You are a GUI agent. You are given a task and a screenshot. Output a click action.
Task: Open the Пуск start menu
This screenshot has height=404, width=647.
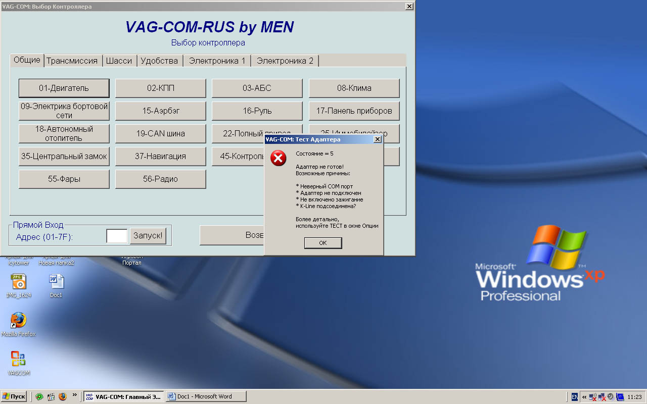click(14, 397)
